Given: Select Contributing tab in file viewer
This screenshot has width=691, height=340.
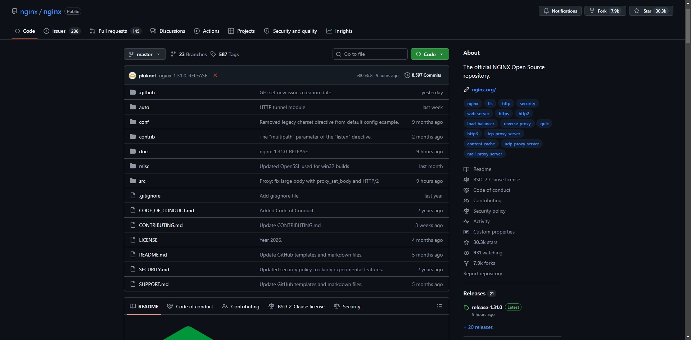Looking at the screenshot, I should click(x=241, y=307).
